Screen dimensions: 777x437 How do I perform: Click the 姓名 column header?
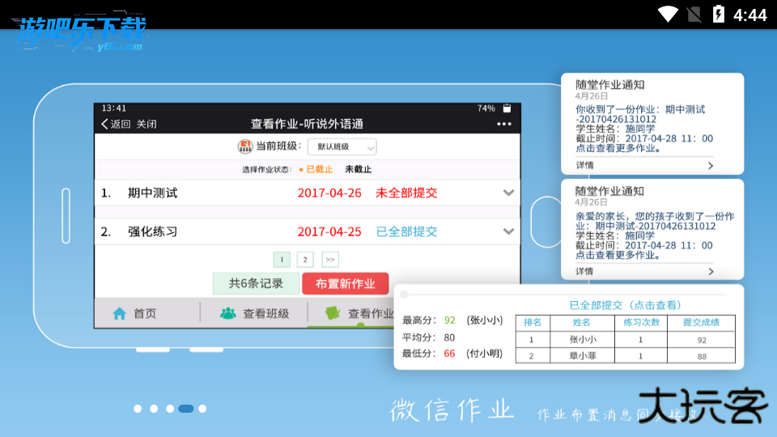click(582, 323)
